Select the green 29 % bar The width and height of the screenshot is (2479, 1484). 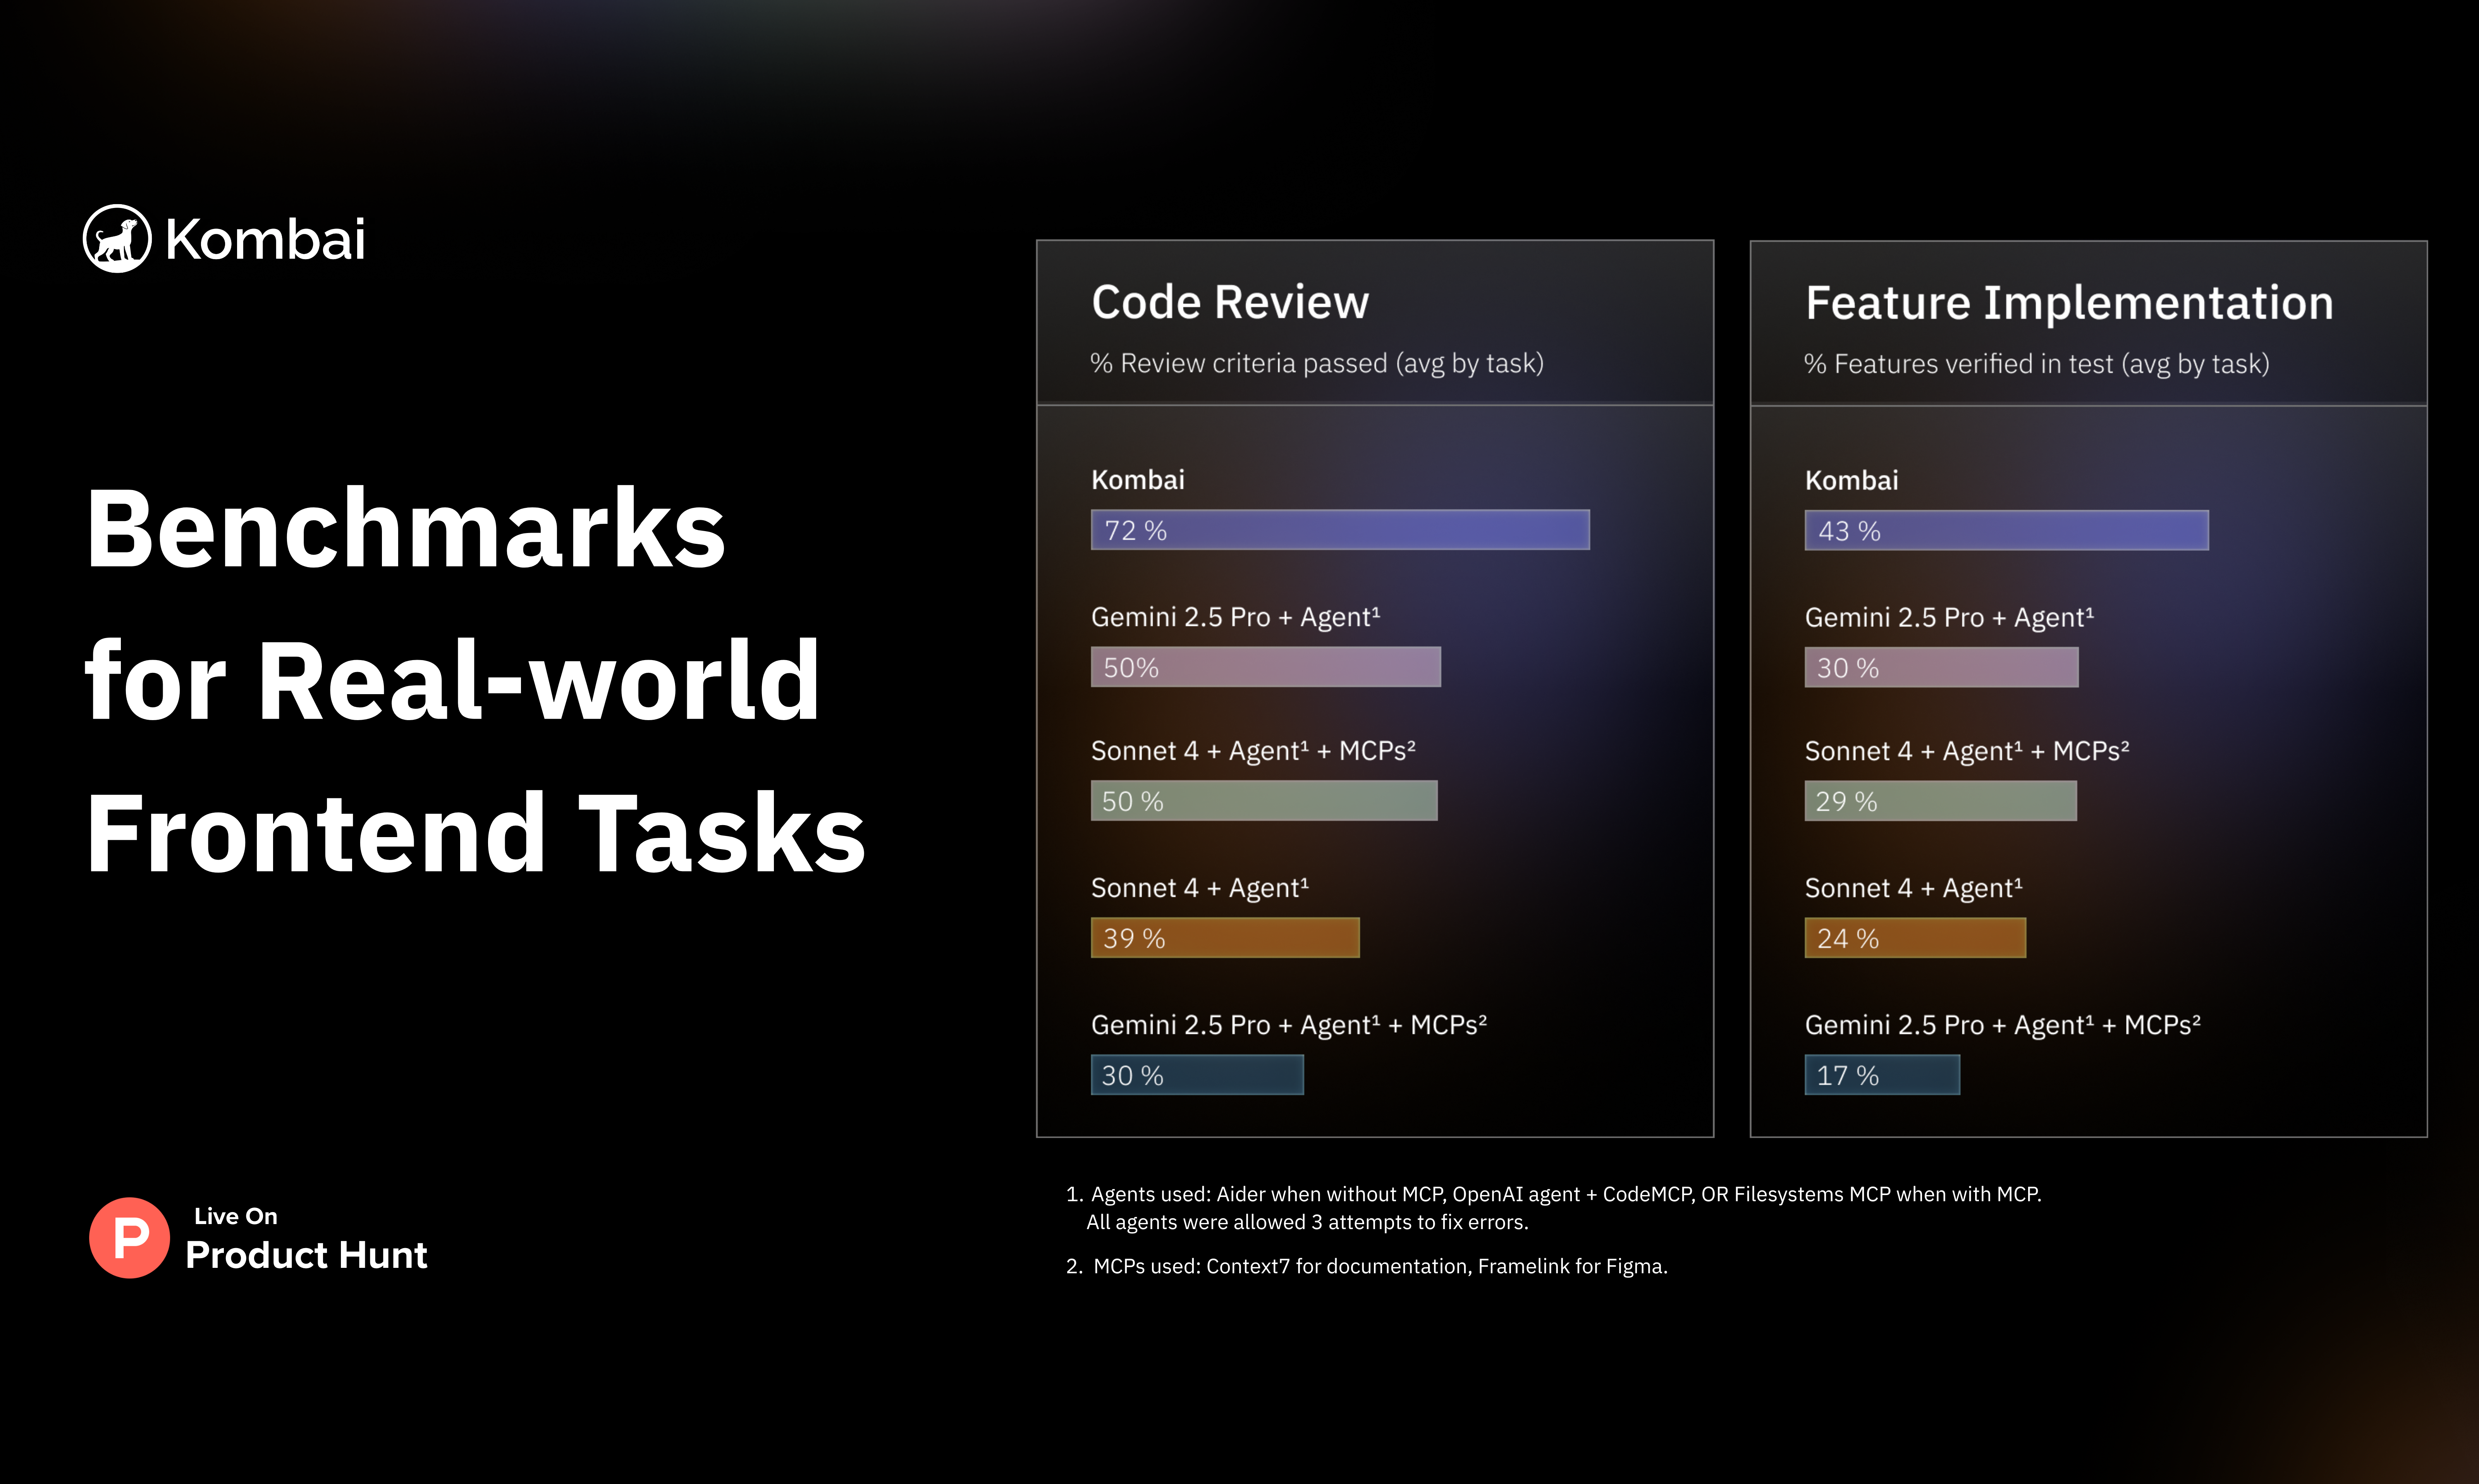pyautogui.click(x=1940, y=801)
